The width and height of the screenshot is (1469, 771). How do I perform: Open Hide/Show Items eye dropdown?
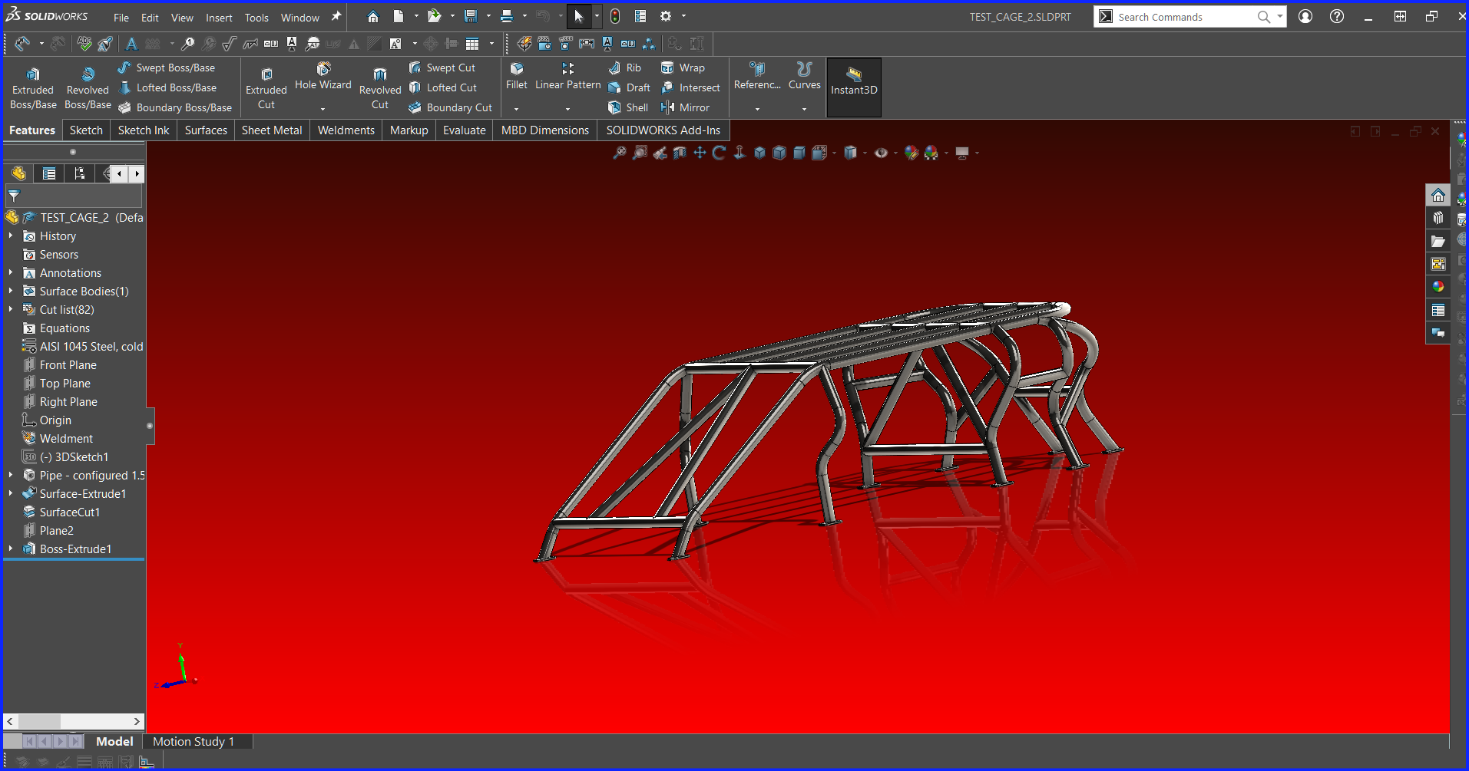click(895, 153)
